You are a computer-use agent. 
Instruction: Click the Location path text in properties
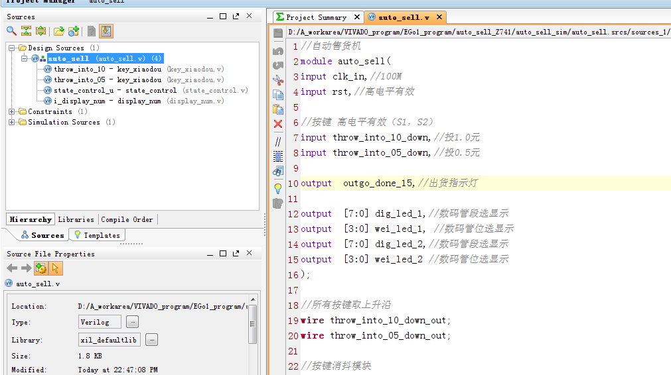[163, 306]
